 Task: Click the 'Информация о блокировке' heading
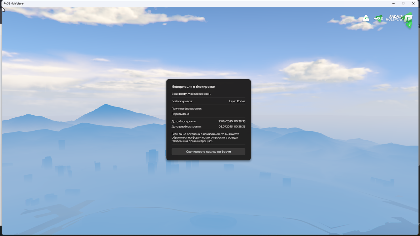pyautogui.click(x=193, y=87)
